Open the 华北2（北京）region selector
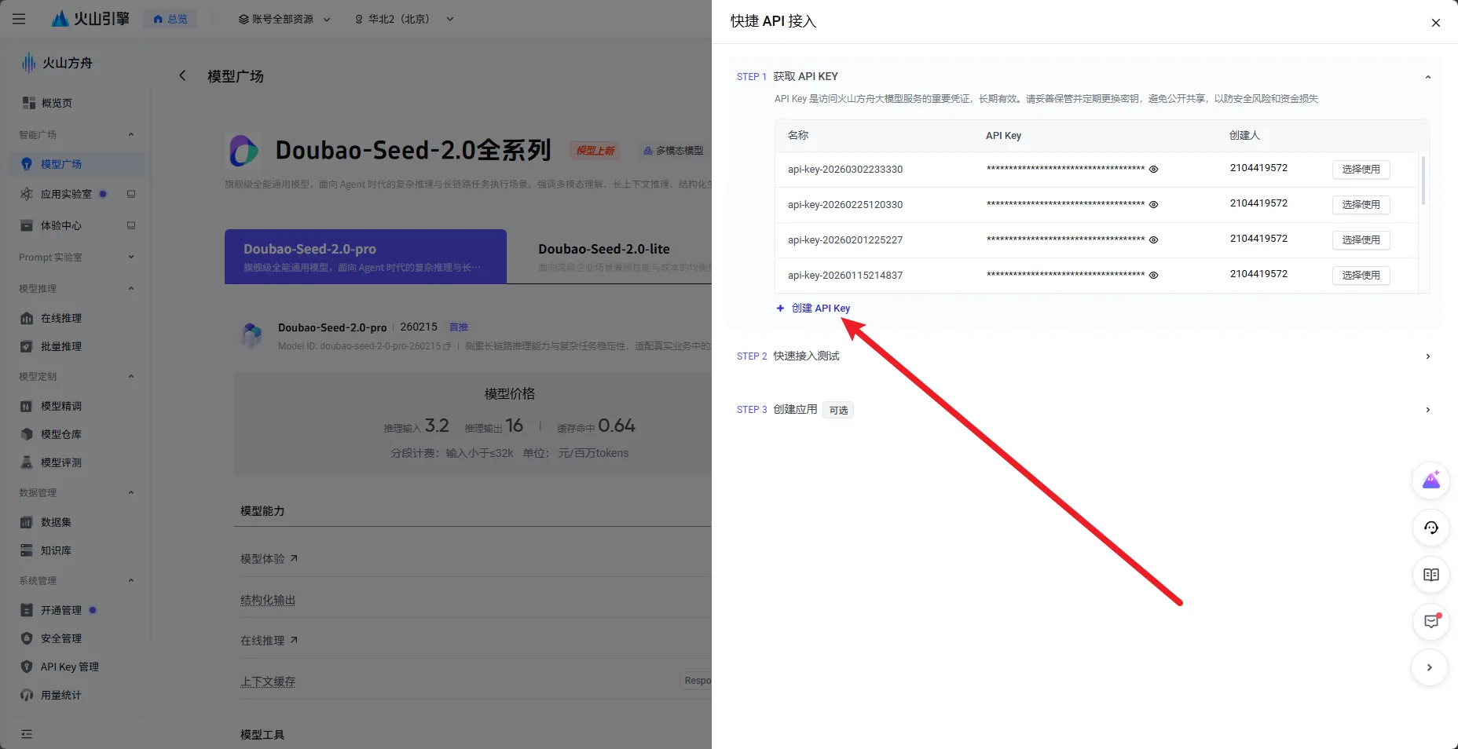Screen dimensions: 1458x749 pos(401,18)
